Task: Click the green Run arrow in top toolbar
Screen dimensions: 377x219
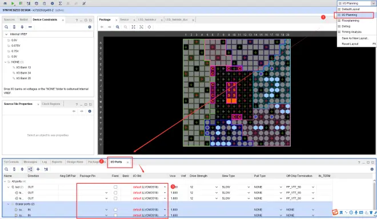Action: point(13,3)
